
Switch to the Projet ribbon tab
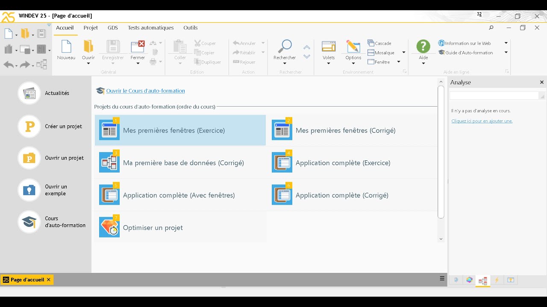[91, 28]
